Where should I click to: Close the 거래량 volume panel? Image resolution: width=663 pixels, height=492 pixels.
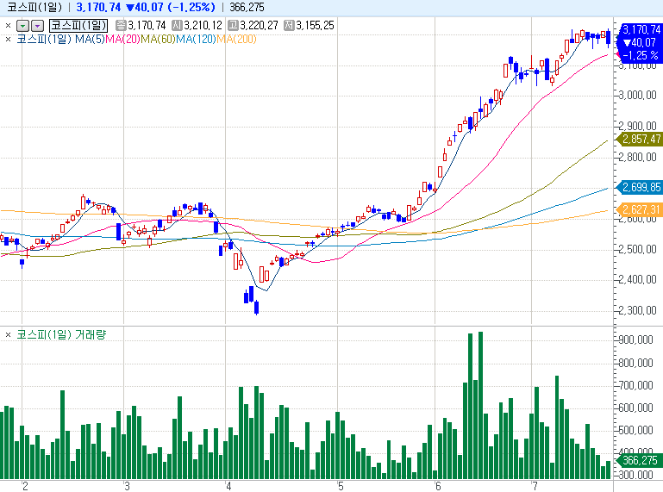click(x=8, y=334)
